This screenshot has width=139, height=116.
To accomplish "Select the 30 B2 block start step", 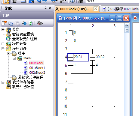I will [x=92, y=57].
